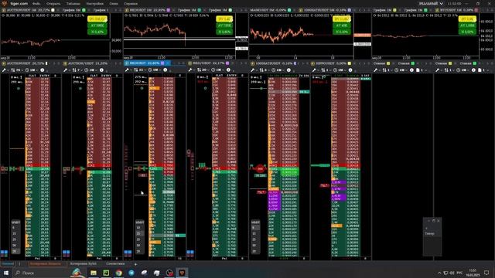Viewport: 495px width, 278px height.
Task: Click purple link-color square on REDUSDT chart tab
Action: 169,10
